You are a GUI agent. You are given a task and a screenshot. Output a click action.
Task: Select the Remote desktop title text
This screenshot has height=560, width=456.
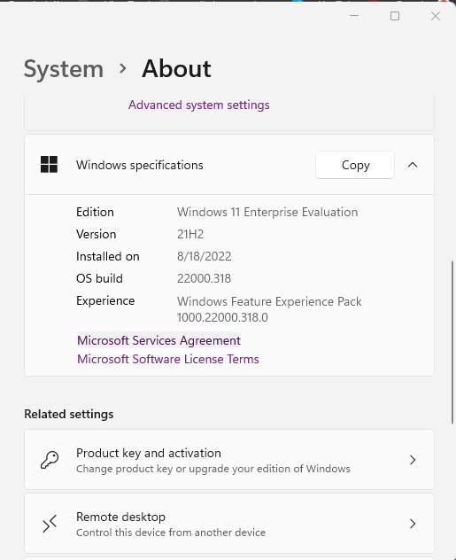pyautogui.click(x=120, y=517)
